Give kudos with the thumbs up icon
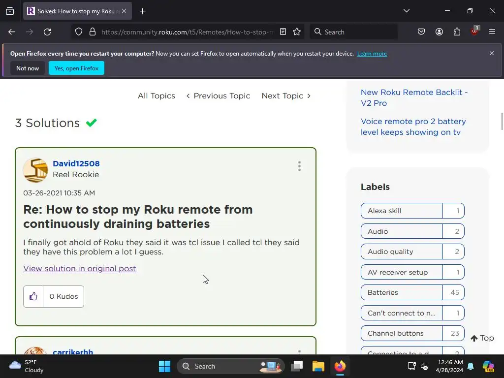This screenshot has width=504, height=378. coord(33,296)
